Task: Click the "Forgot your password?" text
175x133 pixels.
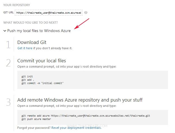Action: tap(34, 127)
